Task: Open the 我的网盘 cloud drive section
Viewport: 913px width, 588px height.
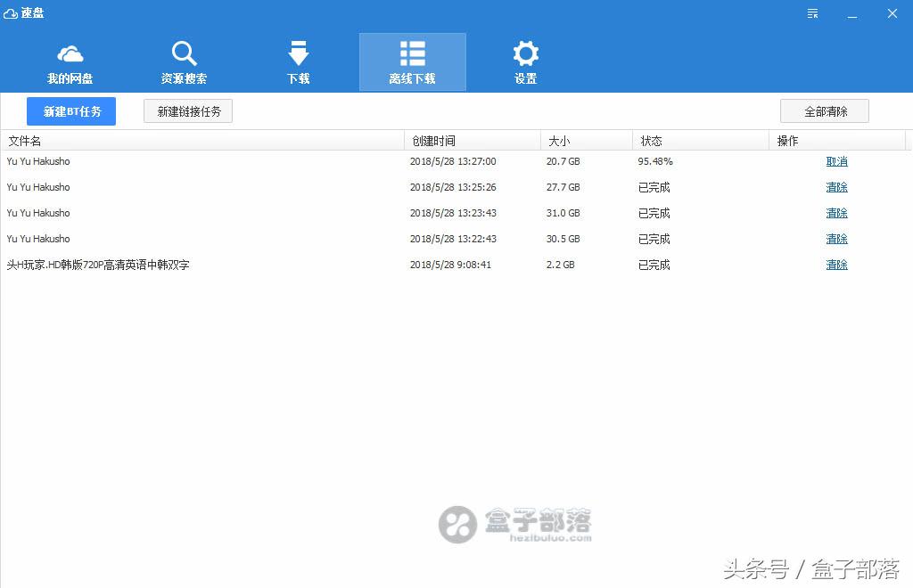Action: point(70,61)
